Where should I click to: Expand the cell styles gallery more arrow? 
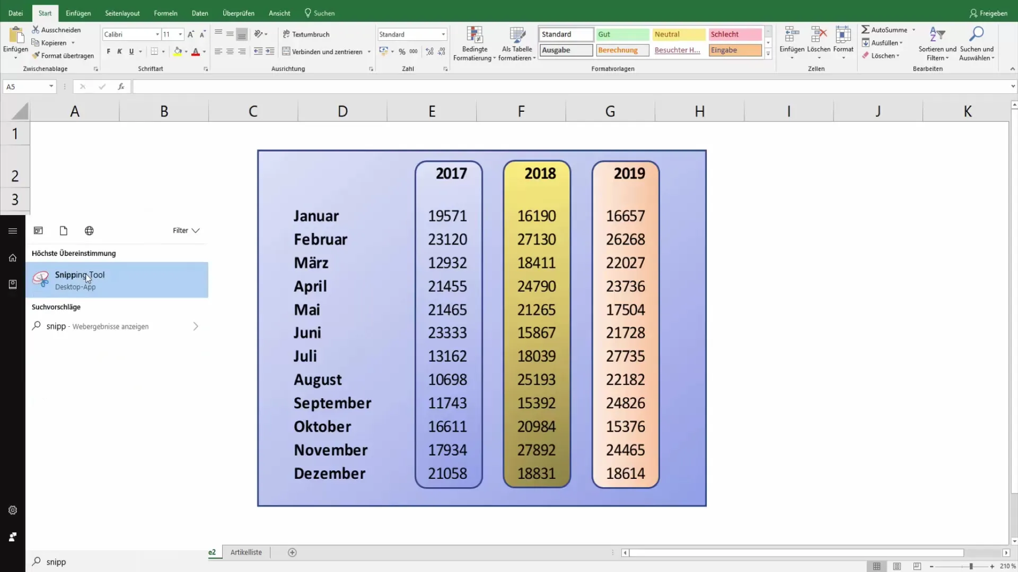click(x=768, y=53)
